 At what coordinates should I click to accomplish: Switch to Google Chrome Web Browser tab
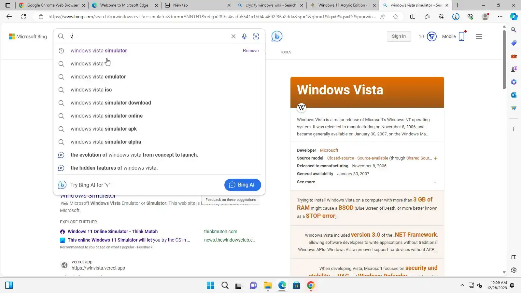coord(51,5)
